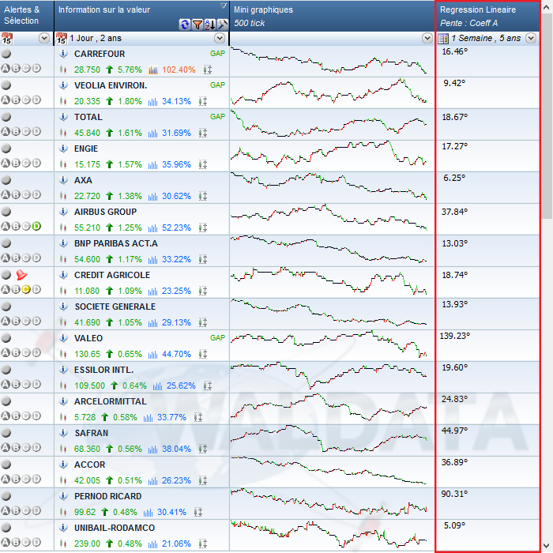
Task: Open the ACCOR mini chart
Action: click(x=329, y=471)
